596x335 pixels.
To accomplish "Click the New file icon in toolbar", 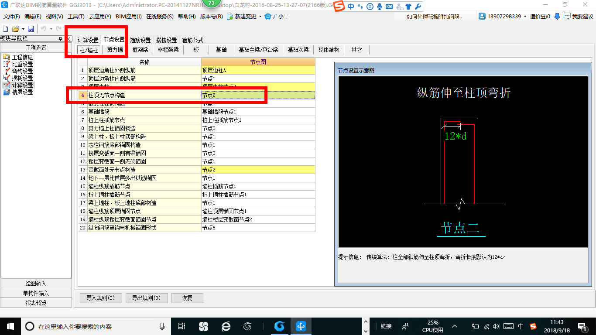I will pyautogui.click(x=6, y=29).
